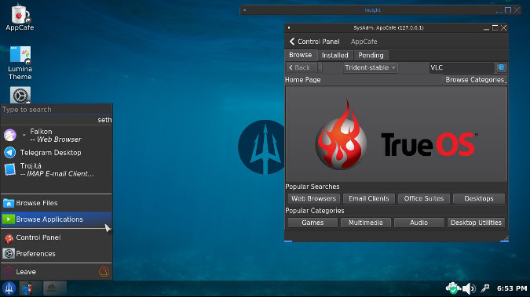This screenshot has height=297, width=530.
Task: Click the blue search magnifier icon
Action: pos(501,67)
